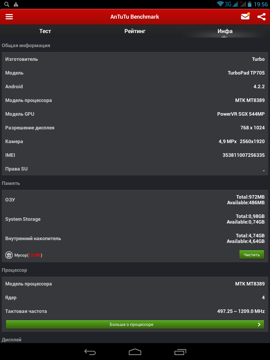Open Больше о процессоре details
The width and height of the screenshot is (270, 360).
131,324
